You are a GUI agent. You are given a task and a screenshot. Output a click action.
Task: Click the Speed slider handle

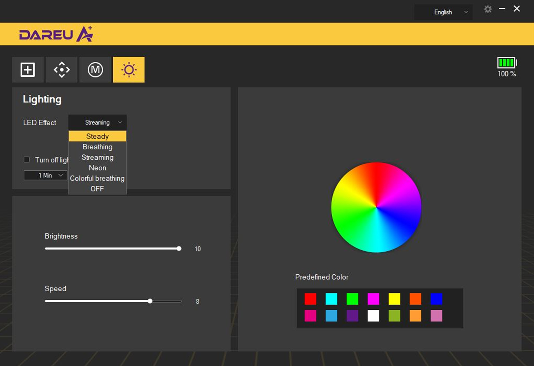point(150,301)
